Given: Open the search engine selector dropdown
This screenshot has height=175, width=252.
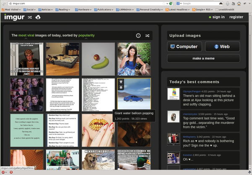Looking at the screenshot, I should 179,3.
